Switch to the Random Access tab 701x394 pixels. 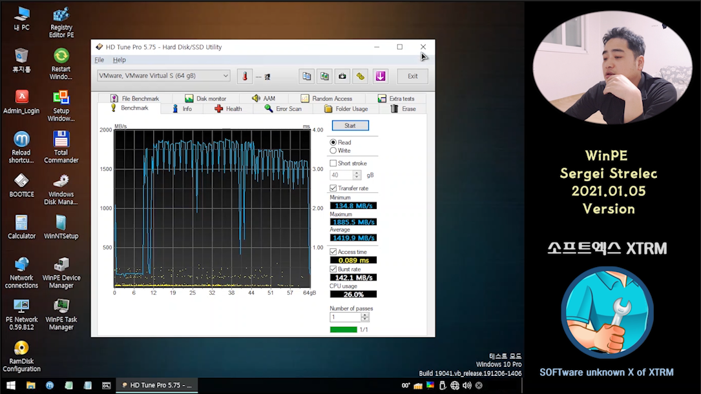point(326,98)
